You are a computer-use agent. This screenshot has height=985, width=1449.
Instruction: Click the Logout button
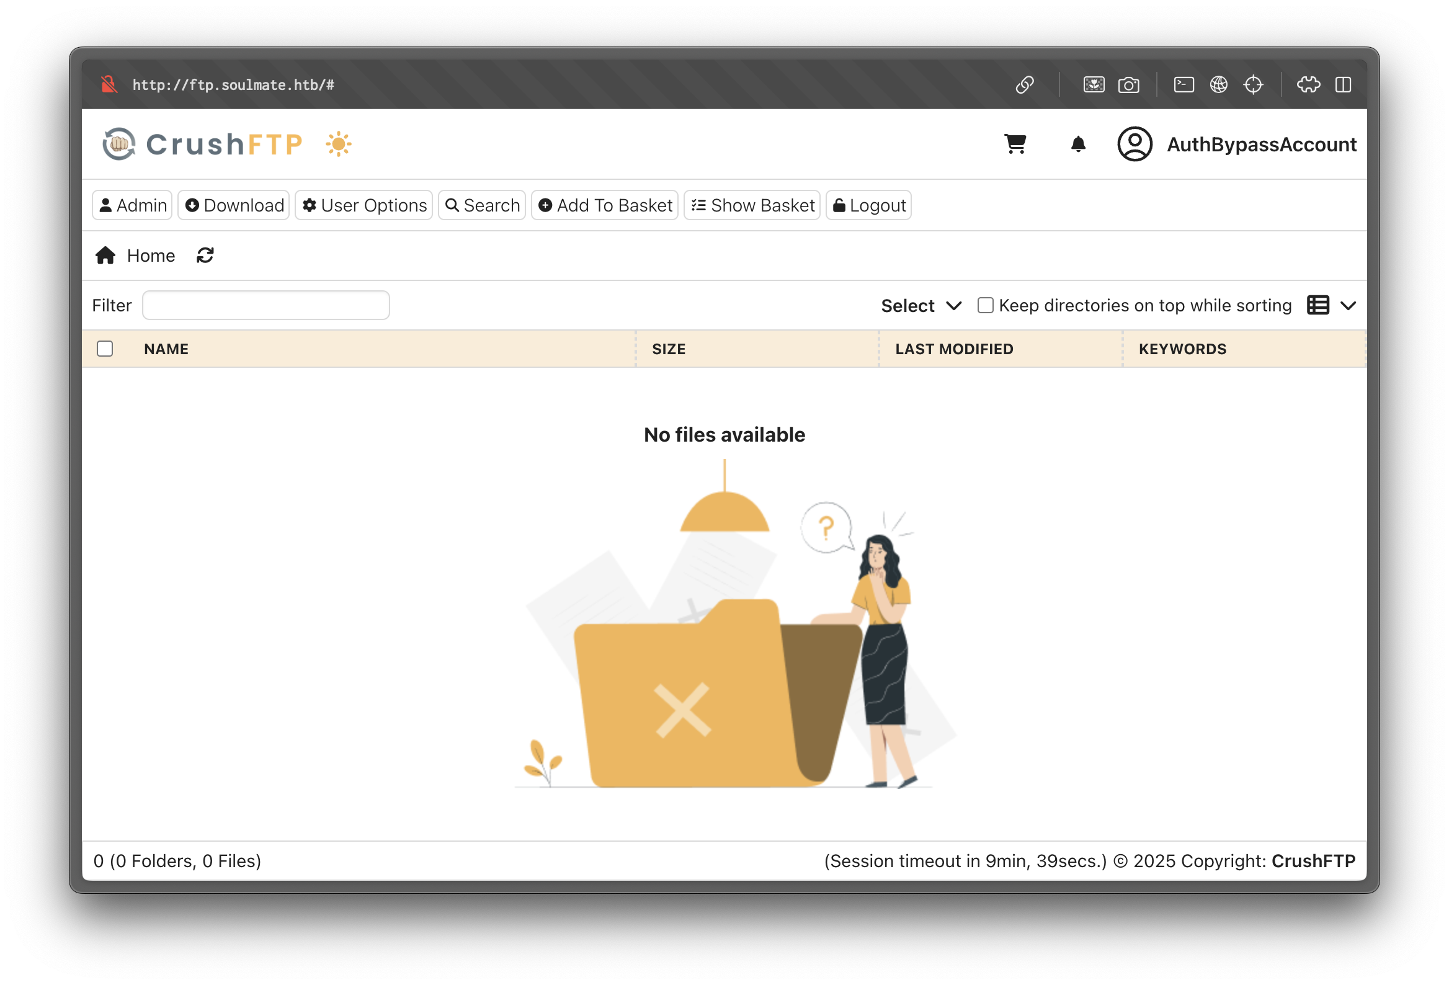pos(868,205)
